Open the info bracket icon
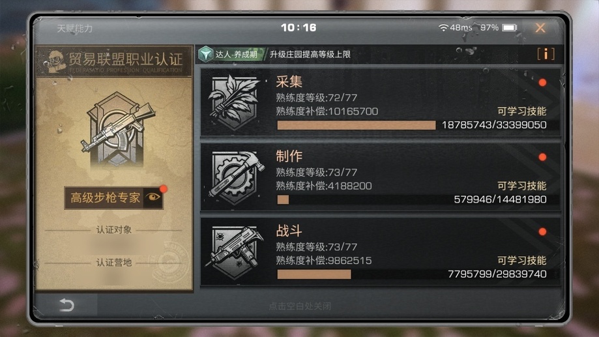This screenshot has width=599, height=337. 546,54
